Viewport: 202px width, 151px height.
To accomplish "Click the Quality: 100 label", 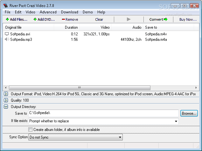I will tap(20, 100).
